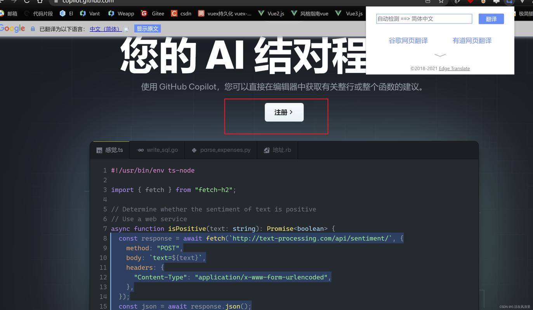Click comment // Use a web service

[x=149, y=219]
